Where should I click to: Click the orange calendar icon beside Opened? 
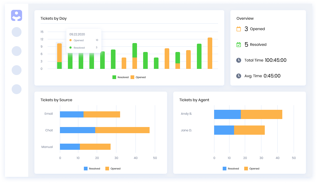(x=239, y=29)
